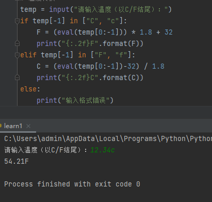Close the learn1 run tab

28,126
